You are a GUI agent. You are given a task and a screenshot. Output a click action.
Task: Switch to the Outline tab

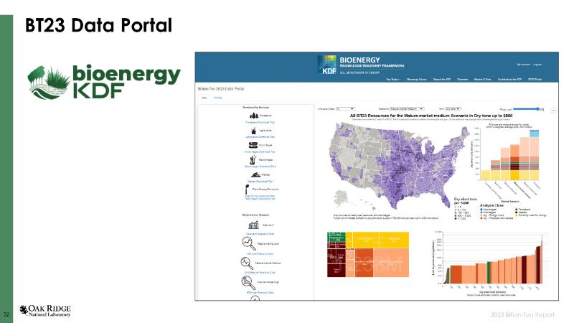pyautogui.click(x=217, y=96)
